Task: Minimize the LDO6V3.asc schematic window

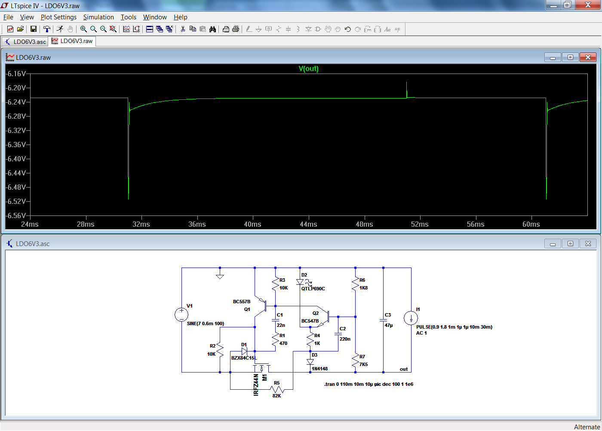Action: click(553, 244)
